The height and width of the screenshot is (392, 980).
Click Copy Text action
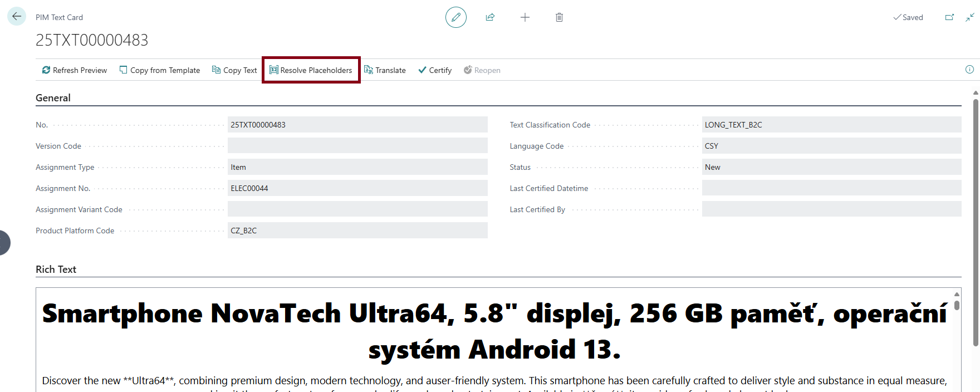[234, 70]
